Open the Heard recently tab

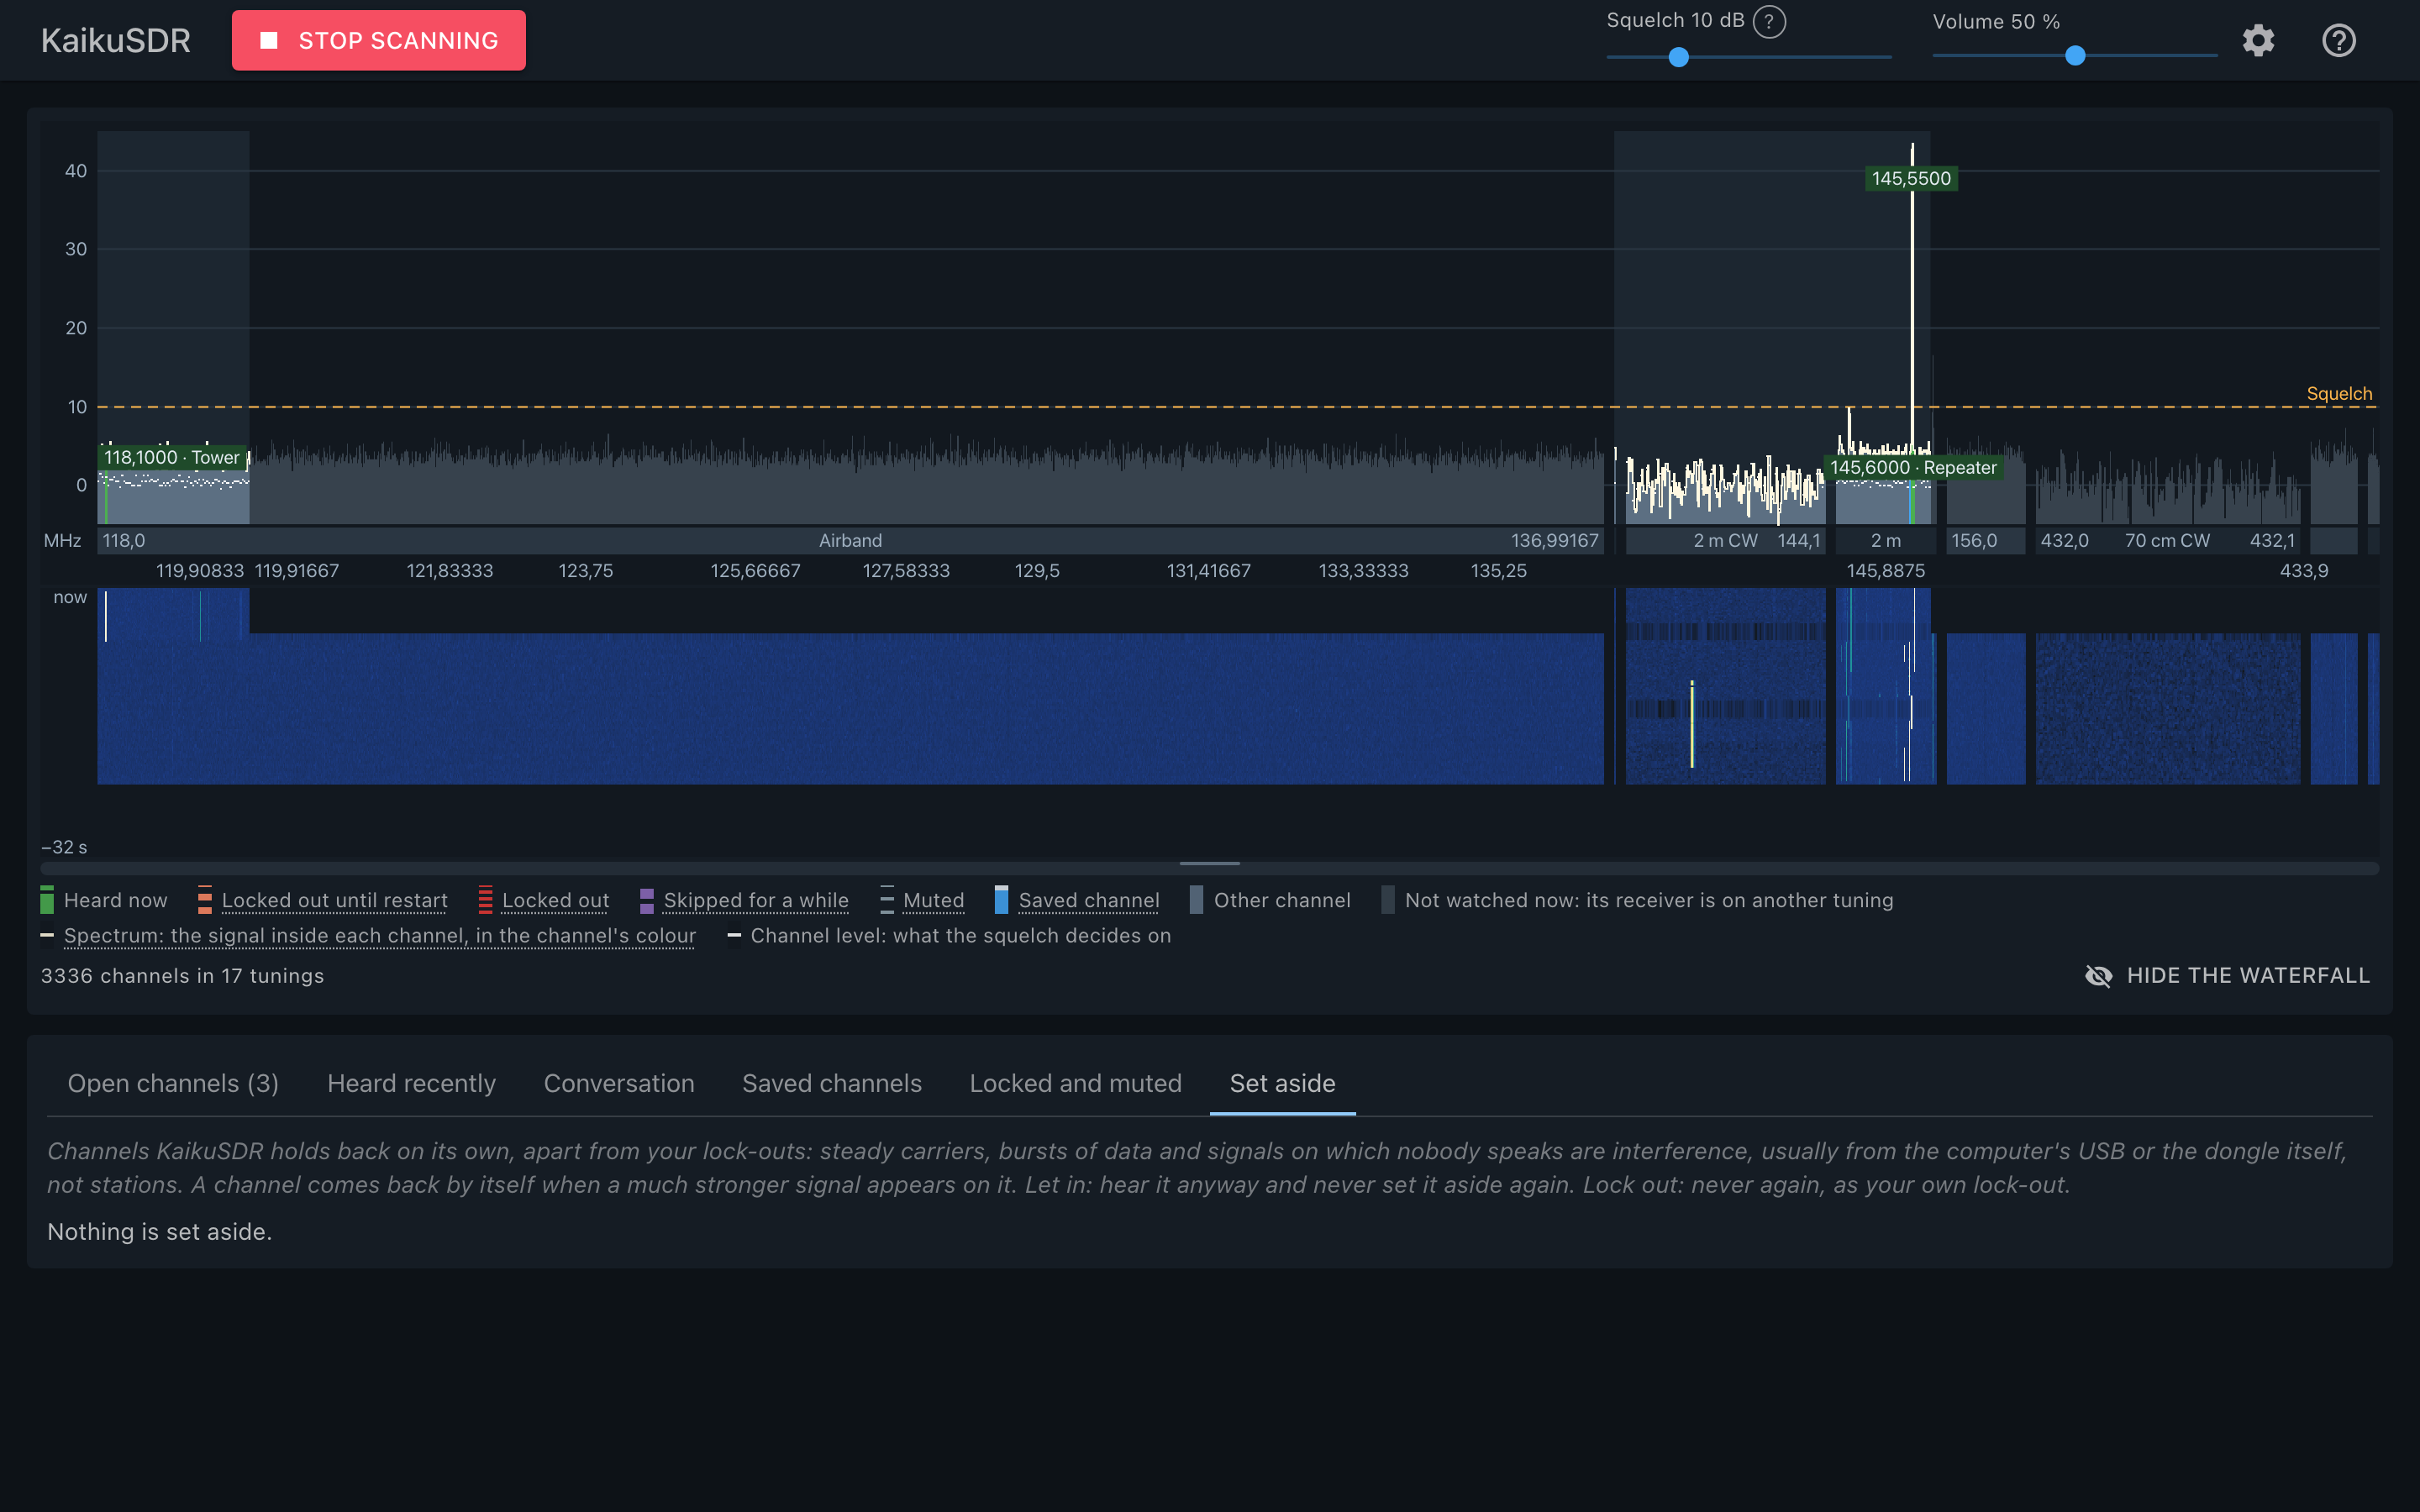(411, 1083)
